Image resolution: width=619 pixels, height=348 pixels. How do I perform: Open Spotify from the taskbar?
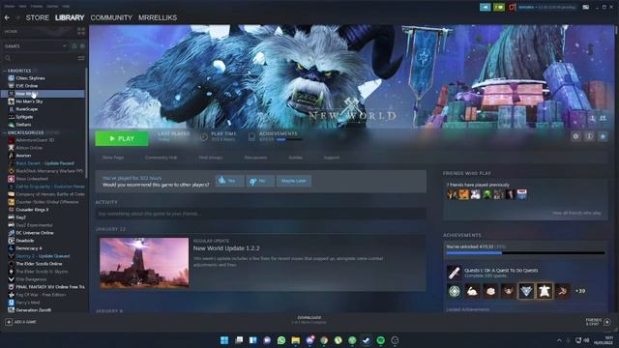click(x=380, y=340)
